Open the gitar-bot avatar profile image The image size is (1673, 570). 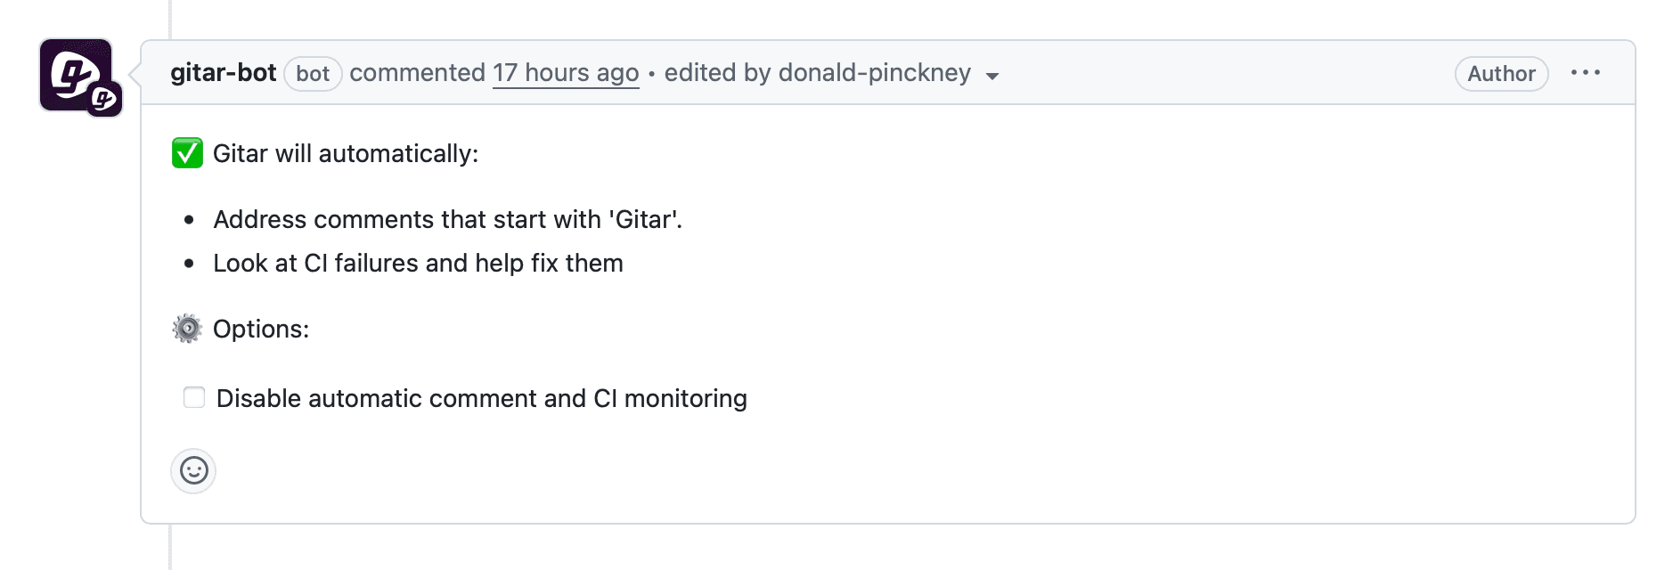point(76,75)
